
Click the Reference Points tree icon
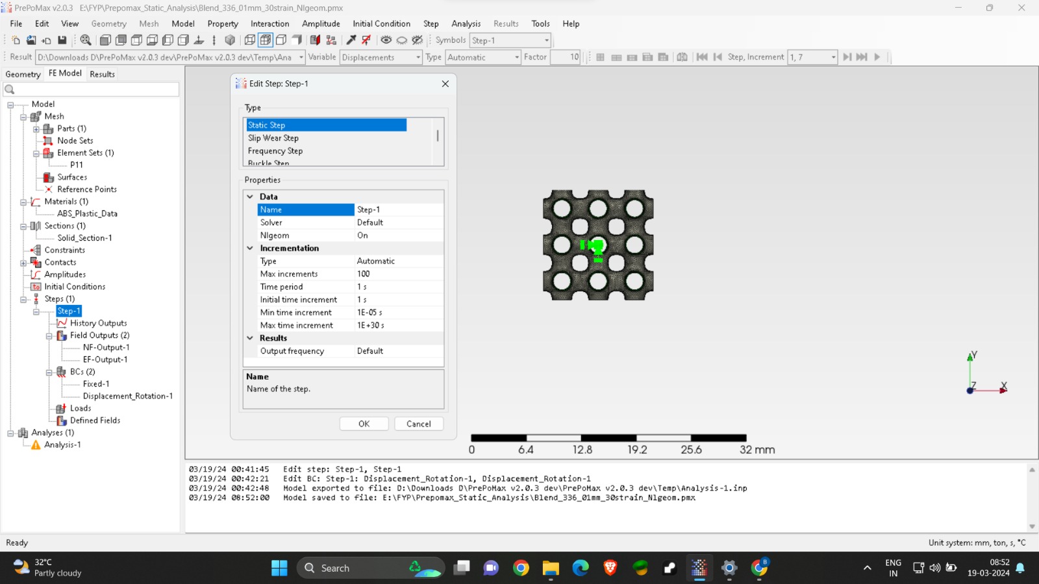coord(49,189)
